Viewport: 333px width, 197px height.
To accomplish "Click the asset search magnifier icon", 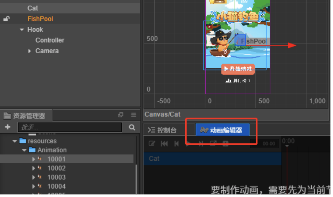I will [132, 127].
